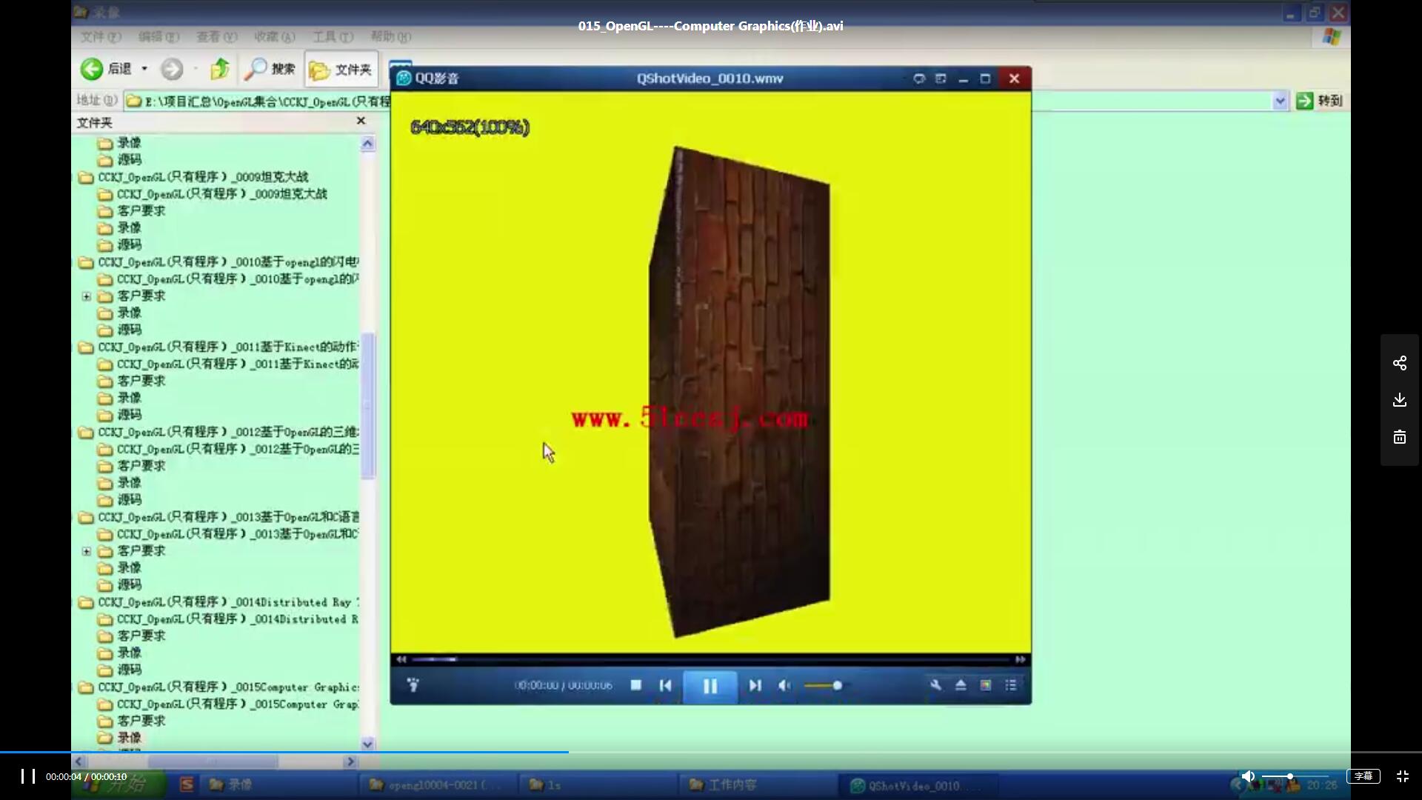
Task: Toggle 文件夹 folders pane button
Action: point(341,70)
